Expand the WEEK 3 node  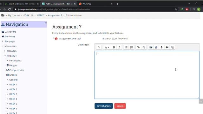click(7, 94)
